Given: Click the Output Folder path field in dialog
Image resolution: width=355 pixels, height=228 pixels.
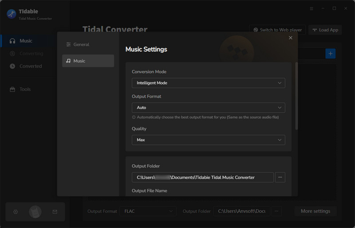Looking at the screenshot, I should (203, 177).
